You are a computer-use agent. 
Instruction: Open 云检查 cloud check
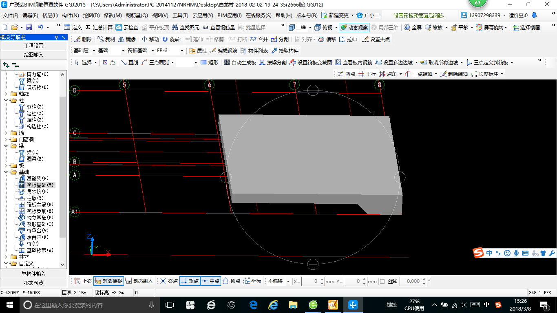pos(127,27)
